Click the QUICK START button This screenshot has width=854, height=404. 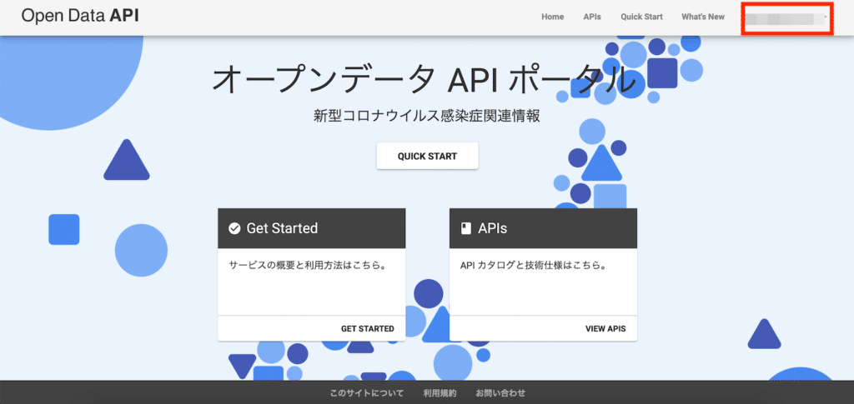tap(428, 156)
